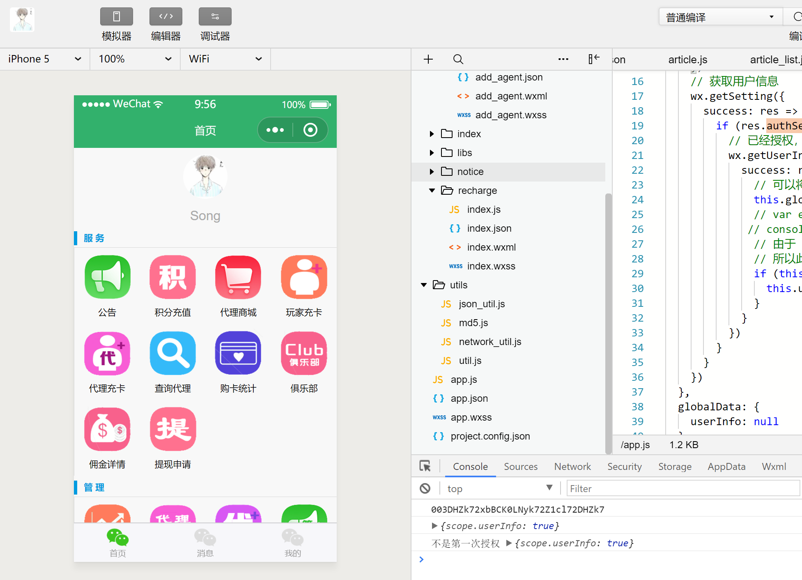This screenshot has height=580, width=802.
Task: Tap the 积分充值 icon in simulator
Action: tap(172, 277)
